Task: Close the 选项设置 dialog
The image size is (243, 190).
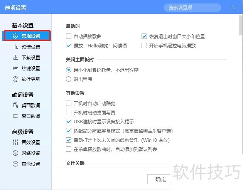Action: [x=233, y=8]
